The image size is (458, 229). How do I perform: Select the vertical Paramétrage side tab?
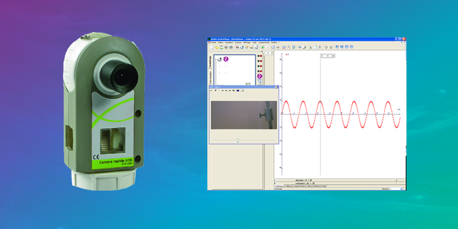pyautogui.click(x=210, y=63)
